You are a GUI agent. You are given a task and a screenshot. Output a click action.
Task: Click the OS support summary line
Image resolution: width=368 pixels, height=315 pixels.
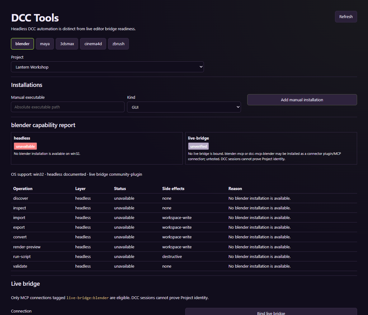click(x=77, y=174)
